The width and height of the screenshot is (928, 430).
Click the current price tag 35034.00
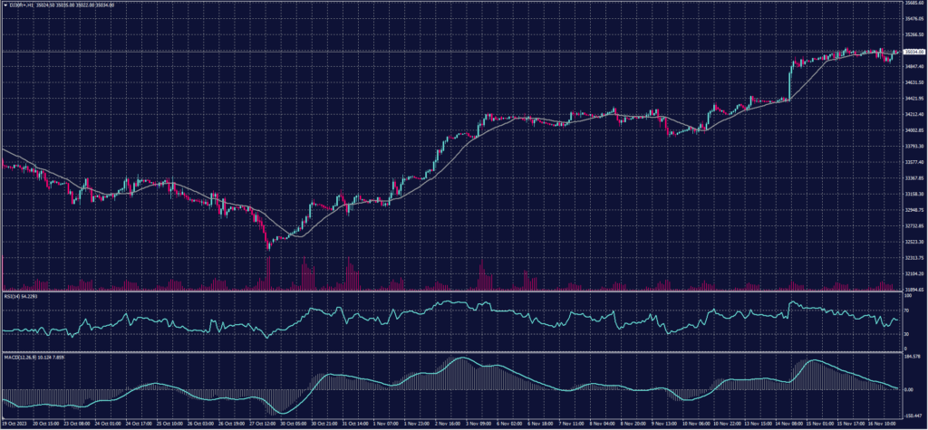tap(912, 52)
